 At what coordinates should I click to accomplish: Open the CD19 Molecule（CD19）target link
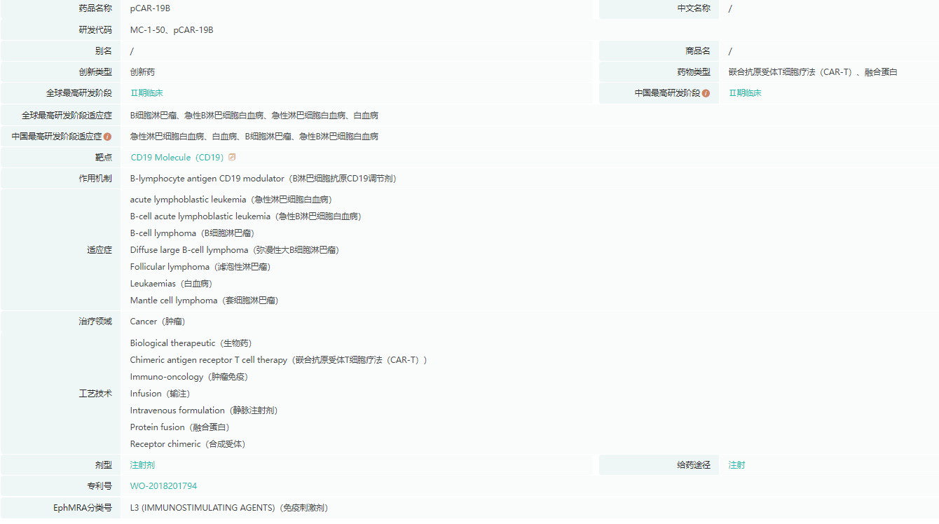pyautogui.click(x=177, y=158)
